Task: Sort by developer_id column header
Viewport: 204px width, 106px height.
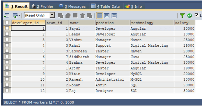Action: (28, 23)
